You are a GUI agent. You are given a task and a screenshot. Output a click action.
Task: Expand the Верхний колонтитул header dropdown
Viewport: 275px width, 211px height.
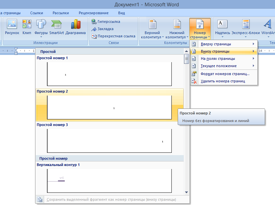click(x=152, y=29)
